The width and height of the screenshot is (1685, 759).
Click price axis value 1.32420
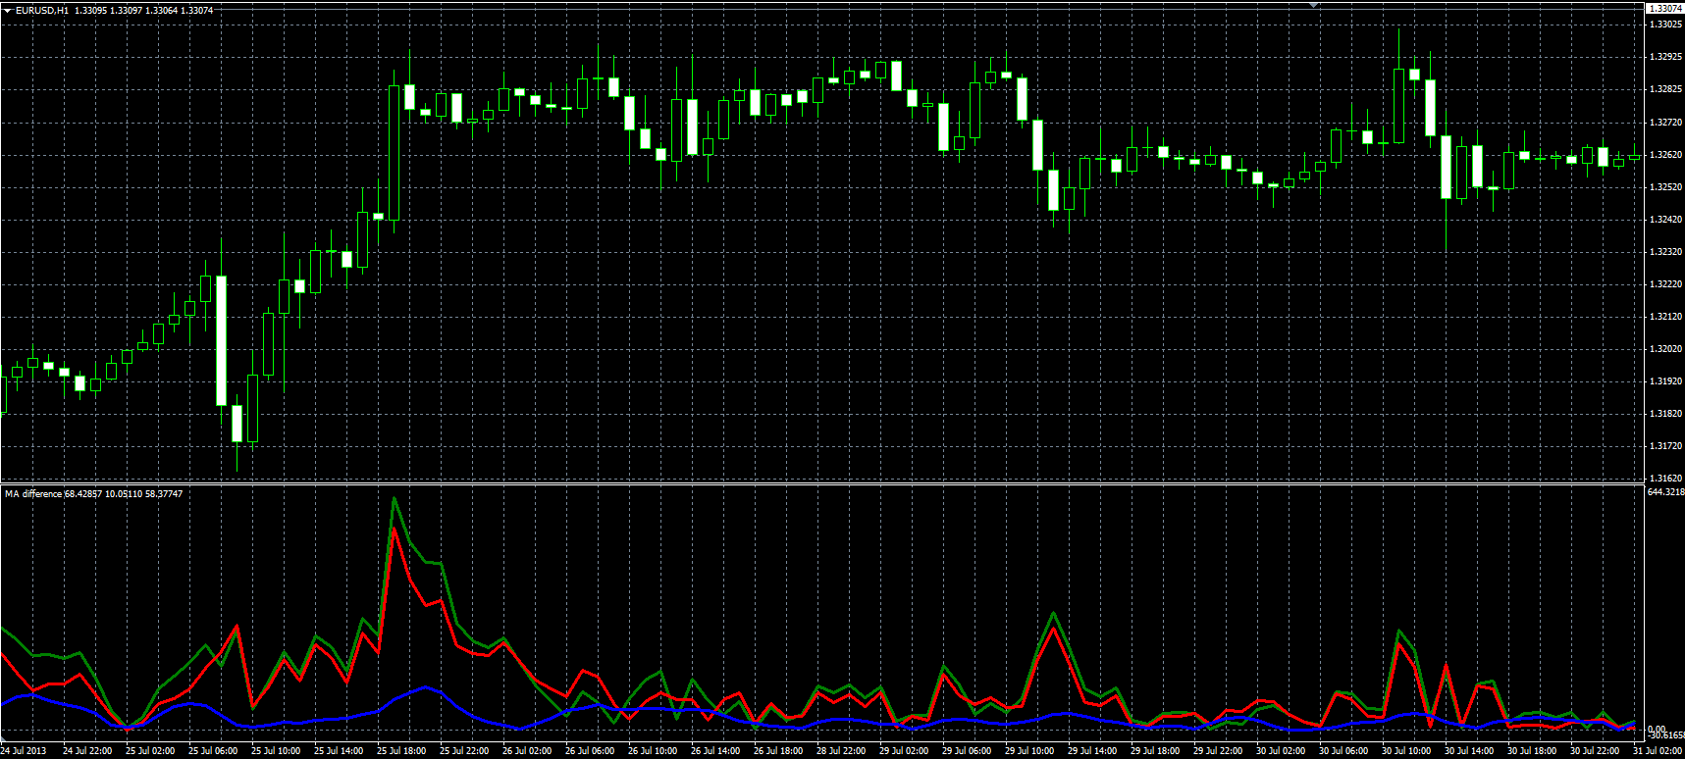[1666, 220]
